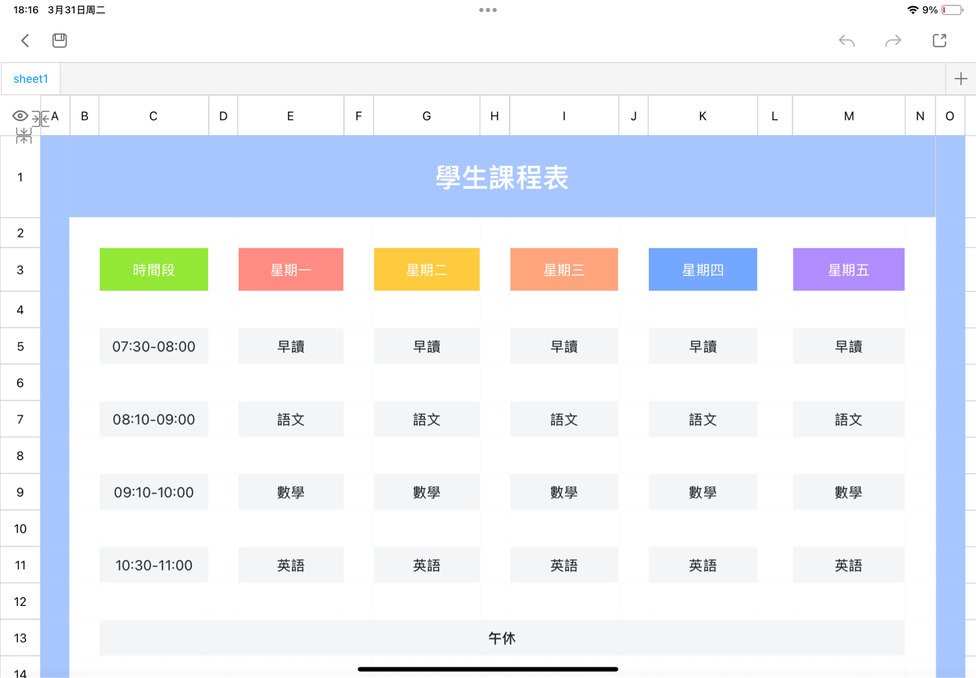
Task: Open the three-dot multitasking menu at top
Action: [x=488, y=10]
